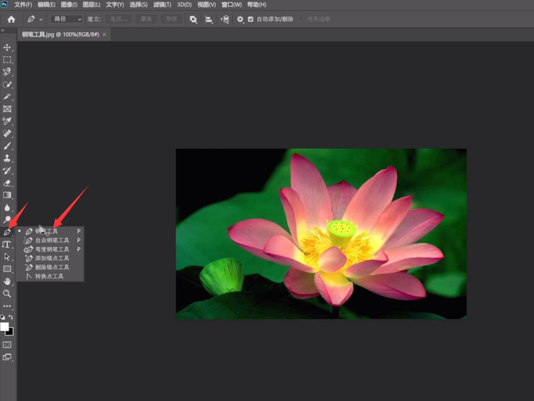Viewport: 534px width, 401px height.
Task: Select the Crop tool
Action: pyautogui.click(x=7, y=97)
